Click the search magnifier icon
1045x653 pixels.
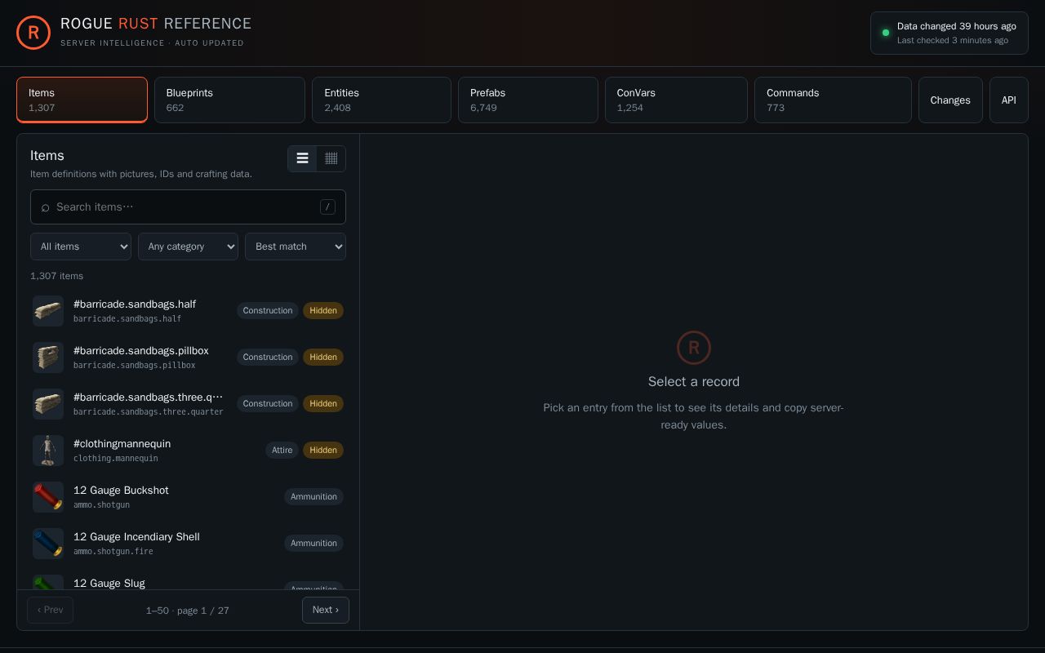pyautogui.click(x=45, y=207)
